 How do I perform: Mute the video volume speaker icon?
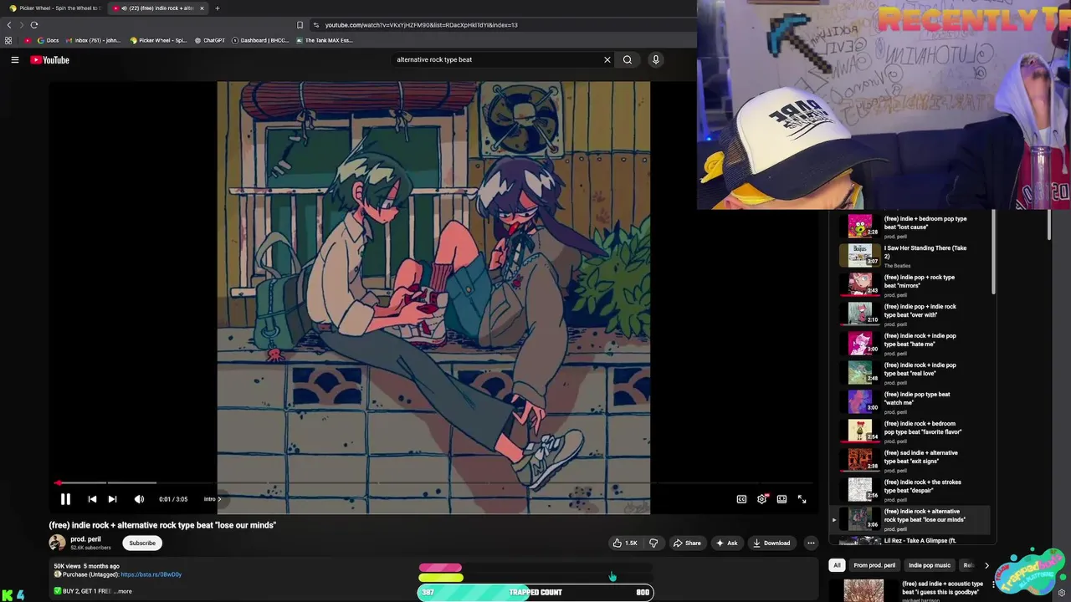pyautogui.click(x=139, y=499)
